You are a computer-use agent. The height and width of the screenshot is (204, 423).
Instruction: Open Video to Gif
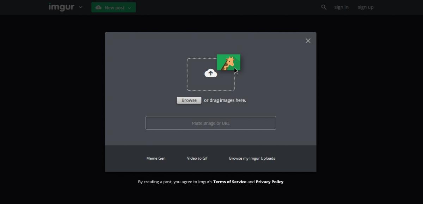197,158
